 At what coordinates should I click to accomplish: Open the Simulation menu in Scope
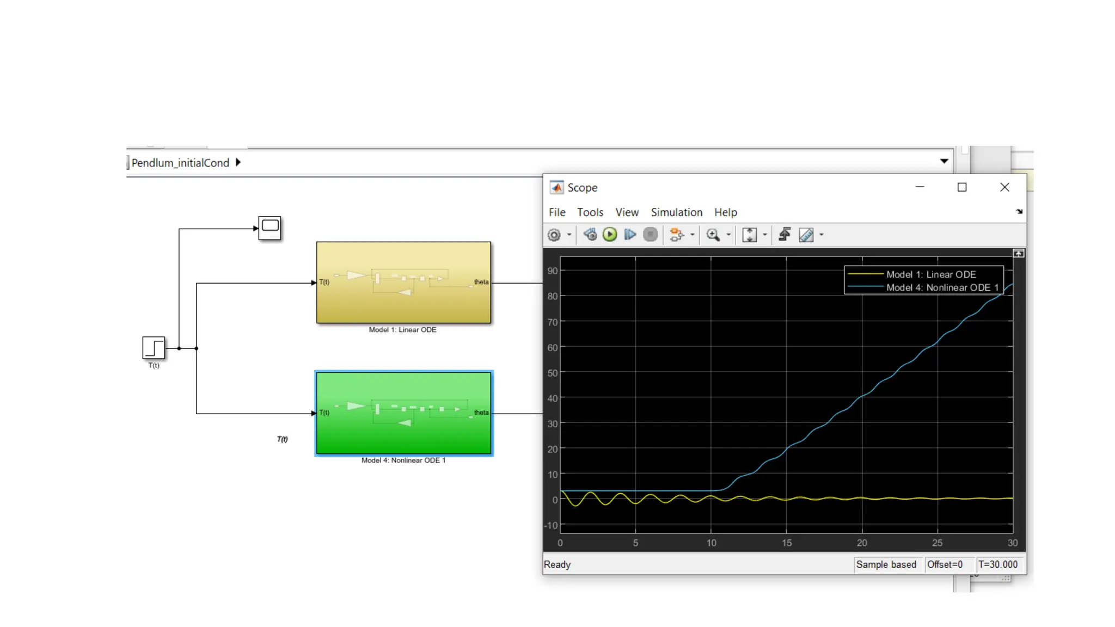[676, 212]
